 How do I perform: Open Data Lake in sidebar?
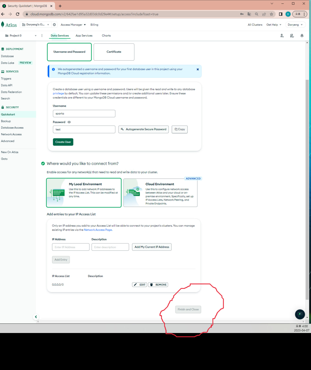point(8,63)
